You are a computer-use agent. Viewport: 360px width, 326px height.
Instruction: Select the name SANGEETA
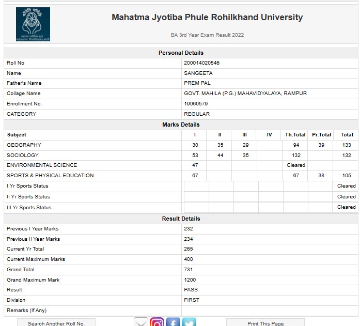(198, 73)
